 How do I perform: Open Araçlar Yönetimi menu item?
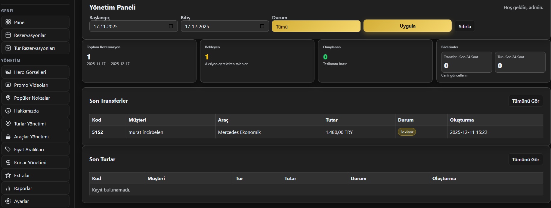(31, 137)
